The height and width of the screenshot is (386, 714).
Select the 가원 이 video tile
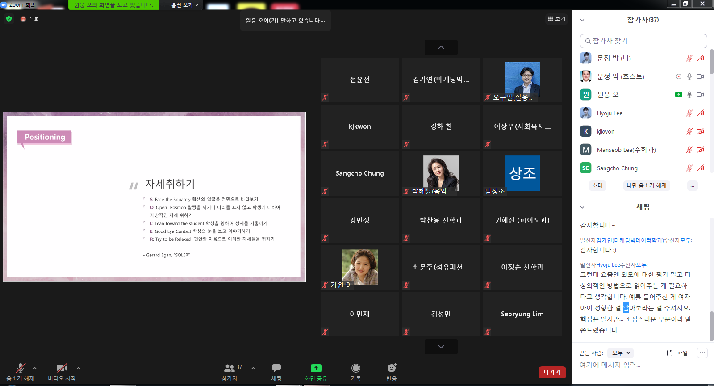pyautogui.click(x=359, y=267)
